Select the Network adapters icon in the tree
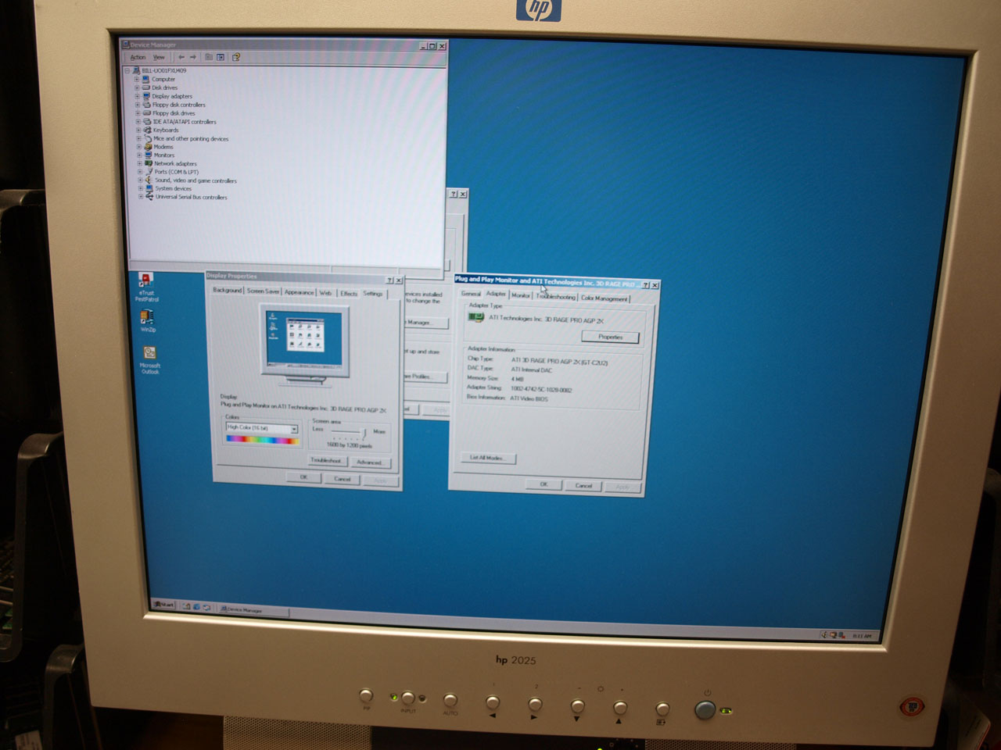 click(149, 163)
